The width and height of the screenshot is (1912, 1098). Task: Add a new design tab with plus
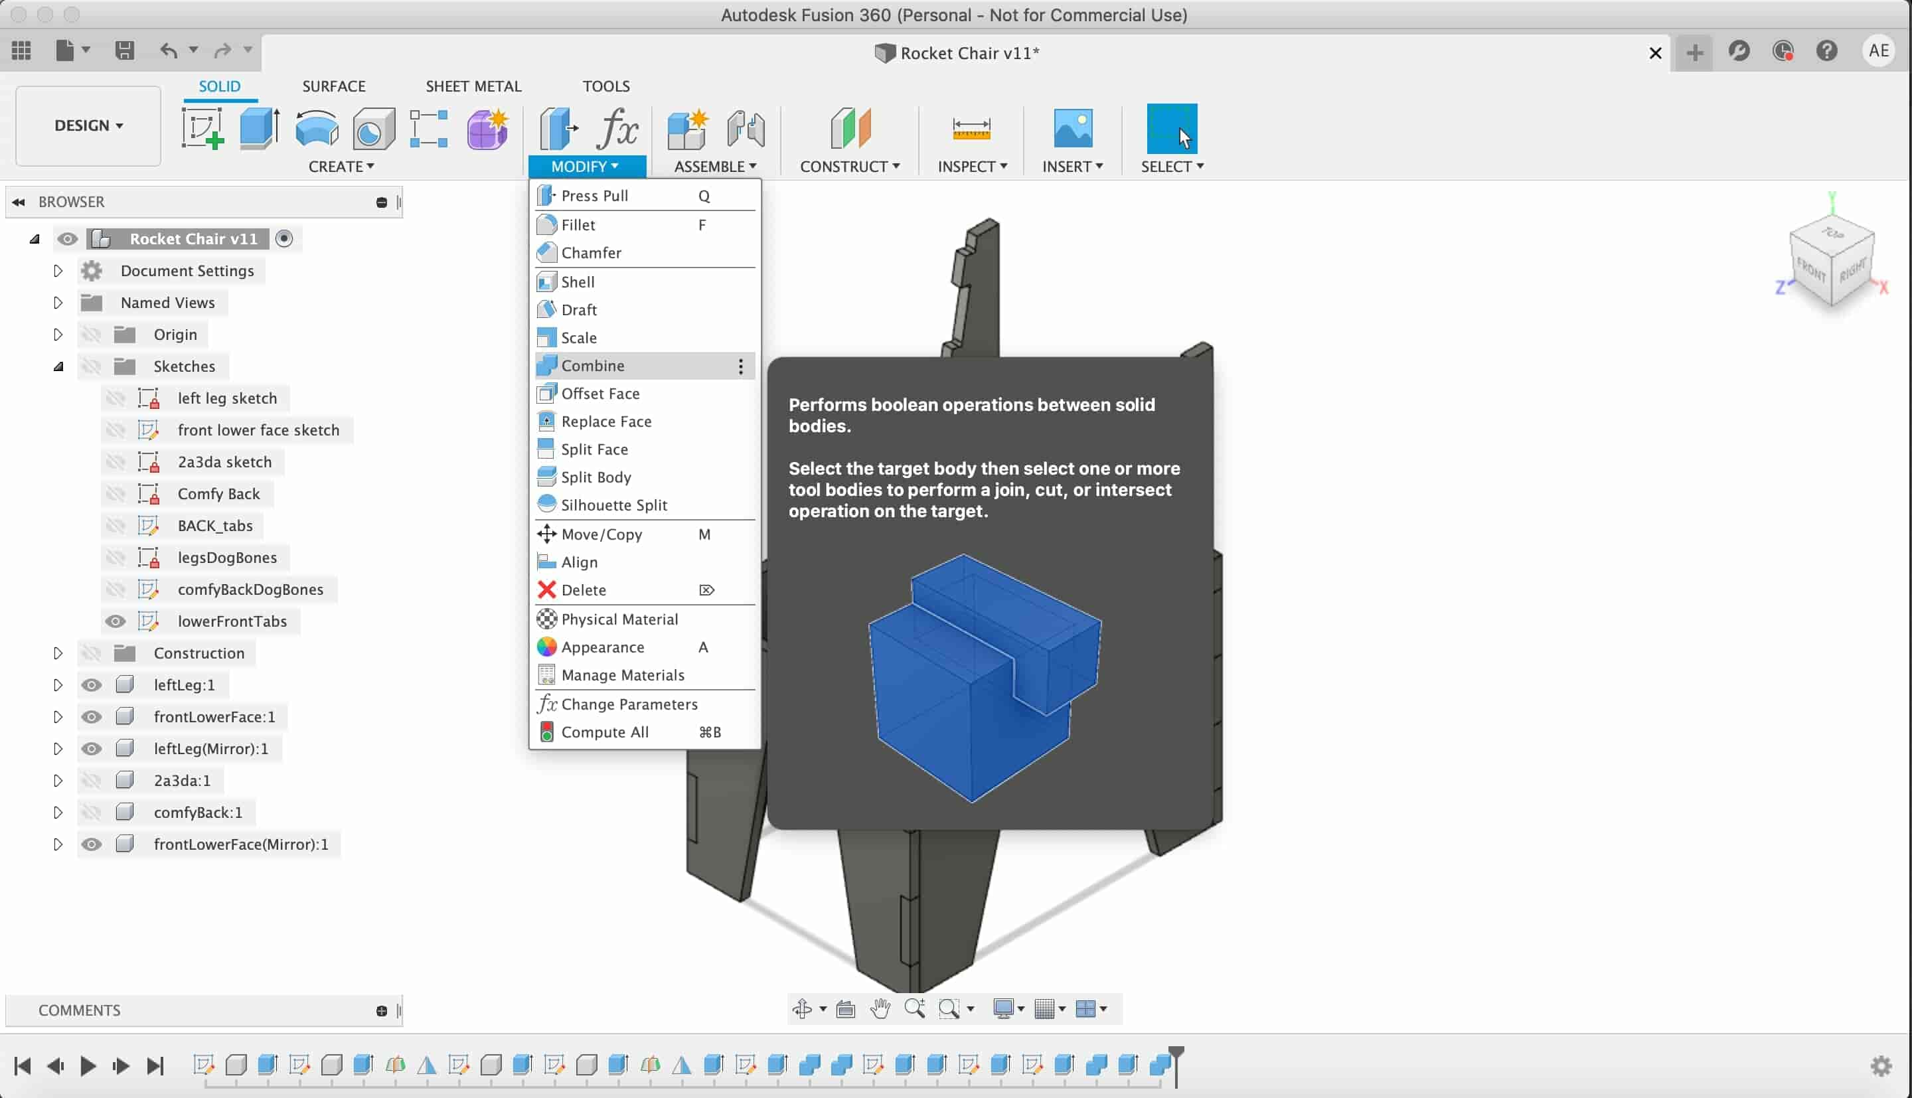point(1694,52)
